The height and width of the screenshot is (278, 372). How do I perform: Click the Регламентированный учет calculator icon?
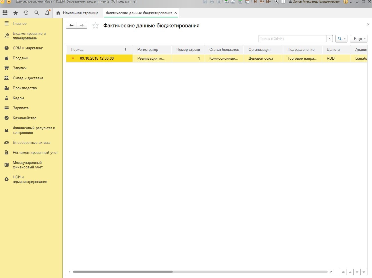tap(7, 153)
